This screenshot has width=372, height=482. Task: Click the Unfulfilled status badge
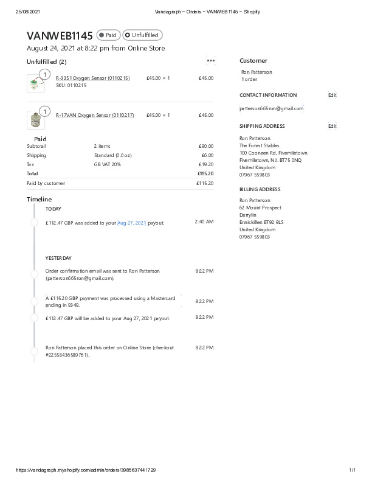(142, 35)
